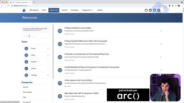Image resolution: width=184 pixels, height=103 pixels.
Task: Filter by Package type
Action: 36,75
